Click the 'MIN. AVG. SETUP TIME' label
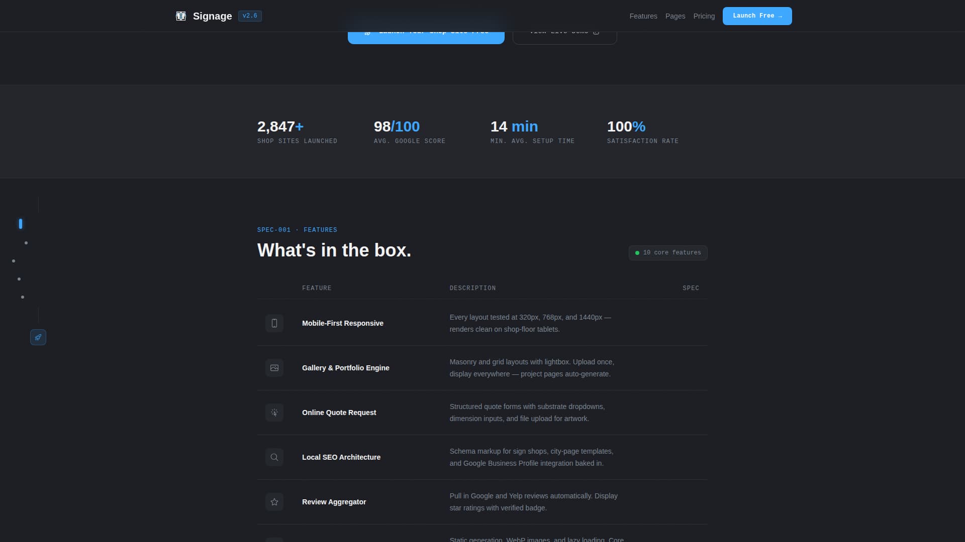Screen dimensions: 965x542 [x=532, y=141]
